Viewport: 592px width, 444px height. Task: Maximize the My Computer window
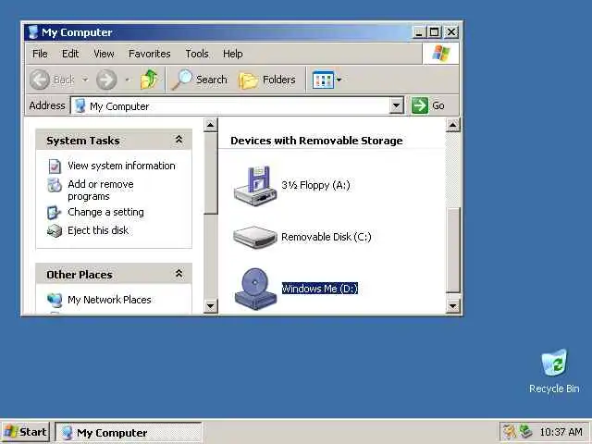(434, 32)
